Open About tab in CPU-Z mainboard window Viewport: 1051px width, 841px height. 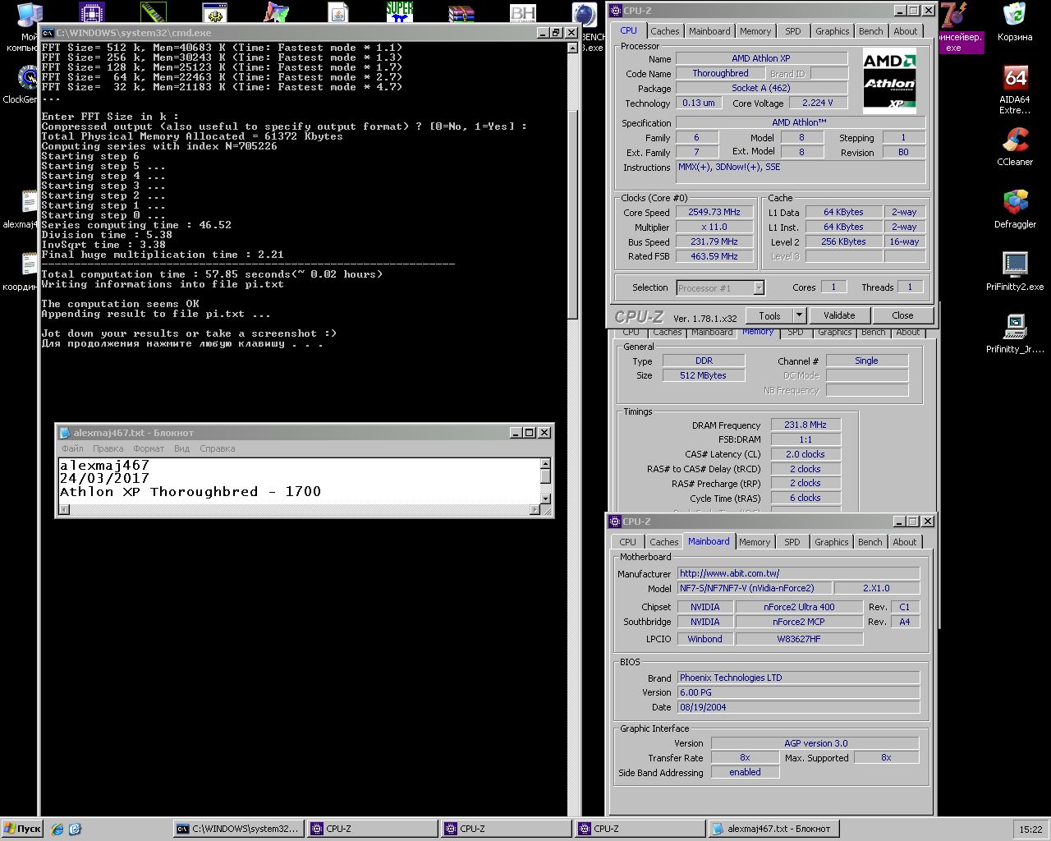coord(905,542)
